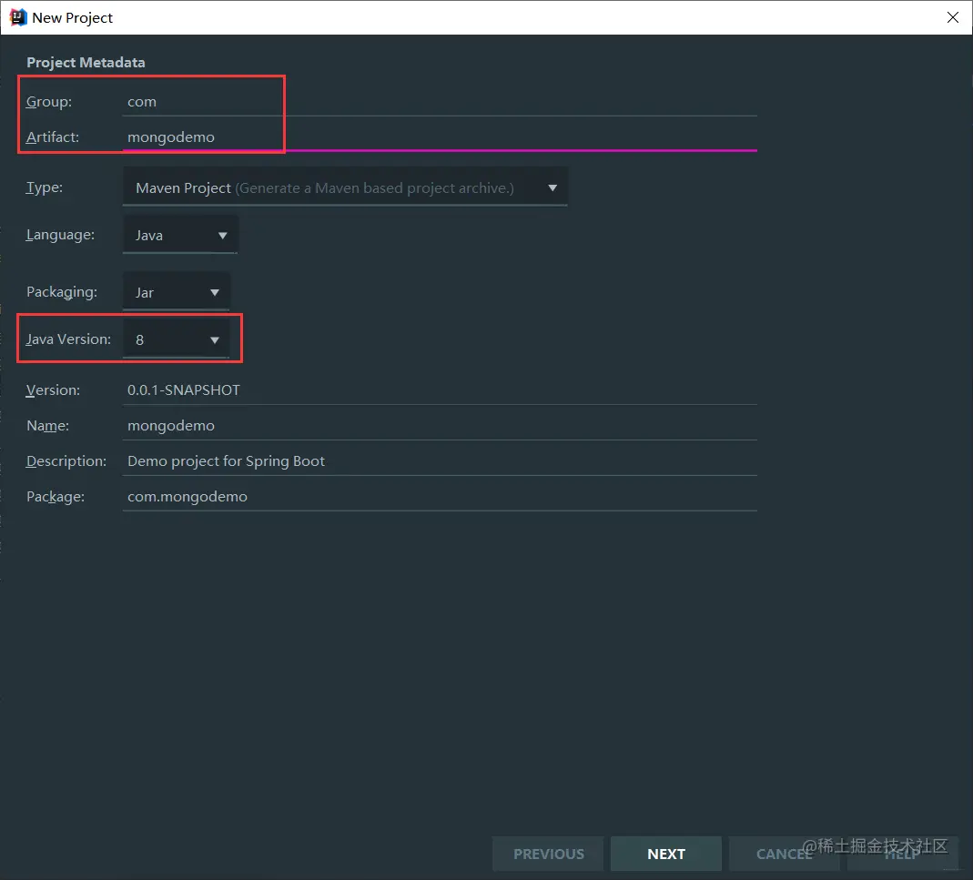
Task: Edit the Version field 0.0.1-SNAPSHOT
Action: 440,390
